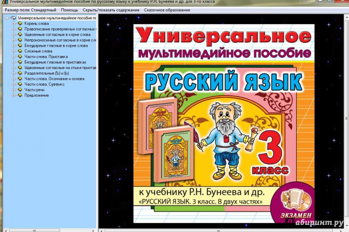Expand Части слова. Окончание и основа
This screenshot has width=349, height=232.
click(14, 79)
